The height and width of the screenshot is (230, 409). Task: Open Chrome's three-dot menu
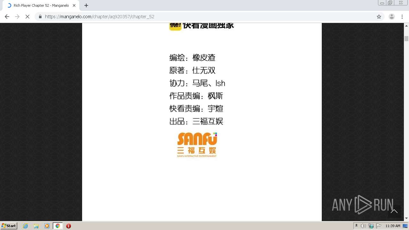click(x=402, y=17)
